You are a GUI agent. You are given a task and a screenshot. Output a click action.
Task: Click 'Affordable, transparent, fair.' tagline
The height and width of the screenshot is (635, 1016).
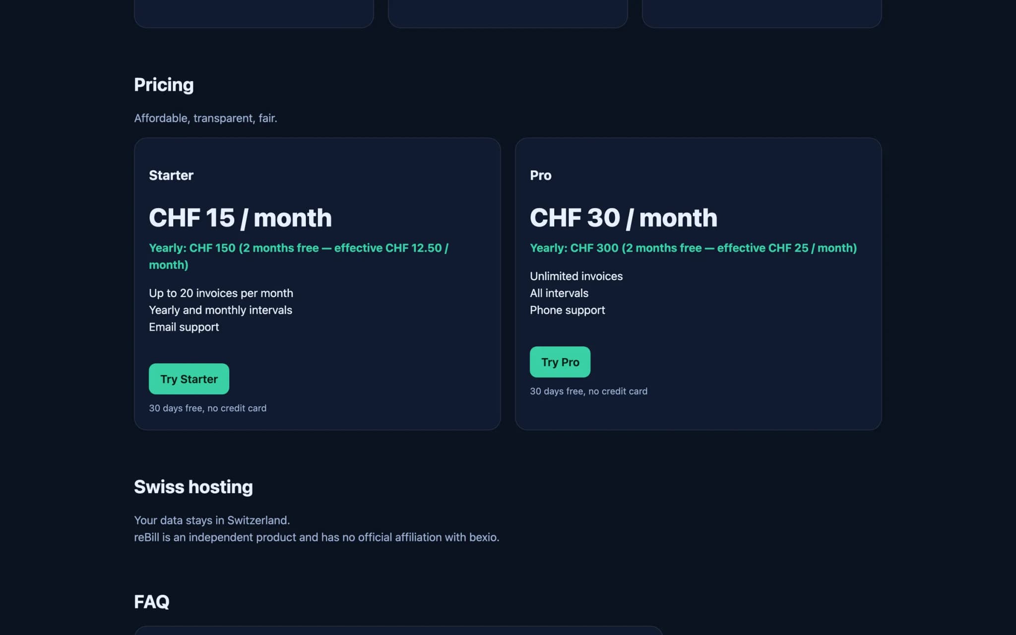click(205, 118)
